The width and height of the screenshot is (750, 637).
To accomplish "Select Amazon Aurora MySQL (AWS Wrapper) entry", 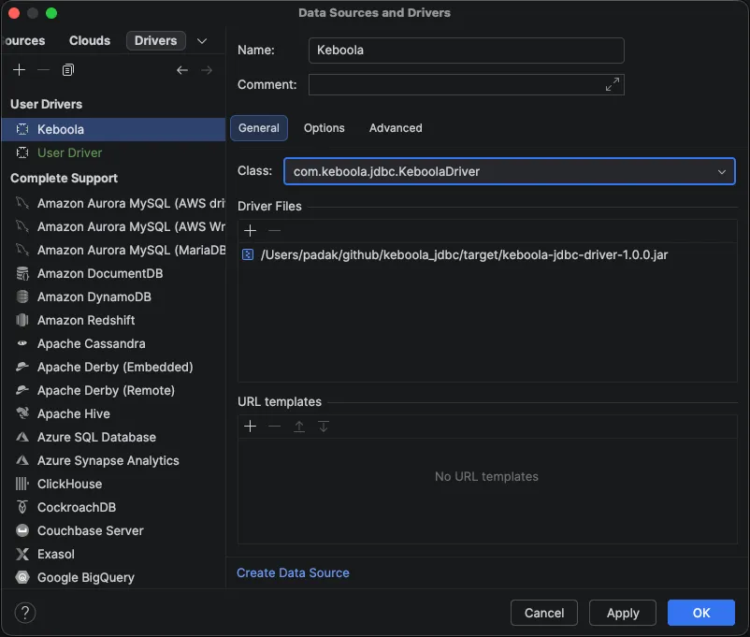I will tap(113, 227).
